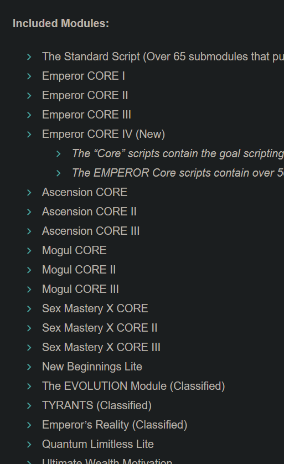
Task: Click the Mogul CORE III entry
Action: pos(80,289)
